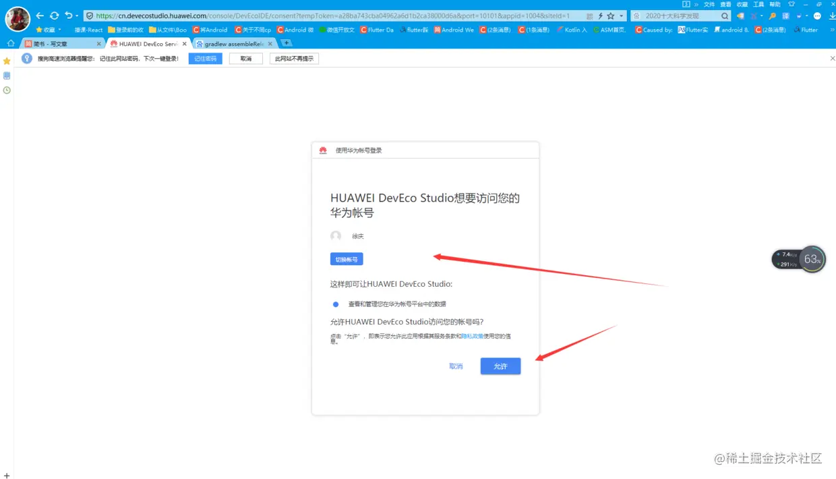Open the password key icon in toolbar
The height and width of the screenshot is (479, 836).
click(773, 16)
